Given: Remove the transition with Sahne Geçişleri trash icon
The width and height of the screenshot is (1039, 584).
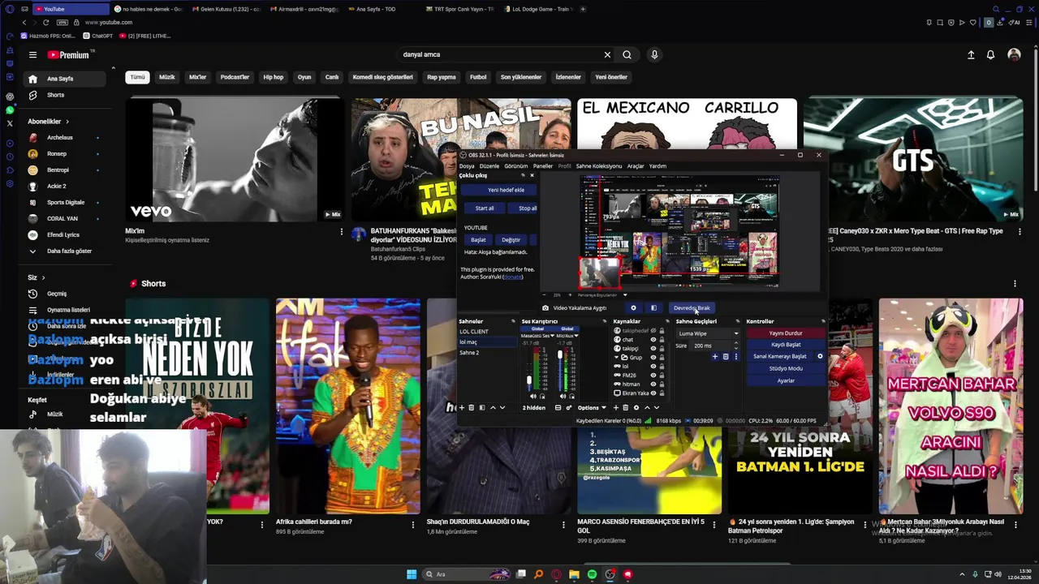Looking at the screenshot, I should tap(726, 356).
